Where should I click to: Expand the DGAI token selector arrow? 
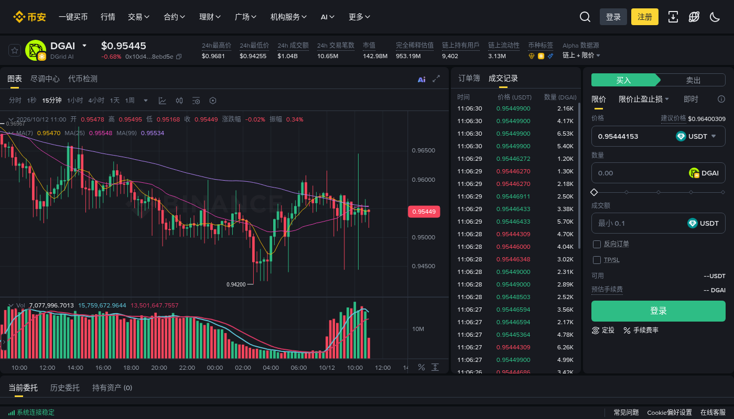pyautogui.click(x=84, y=46)
